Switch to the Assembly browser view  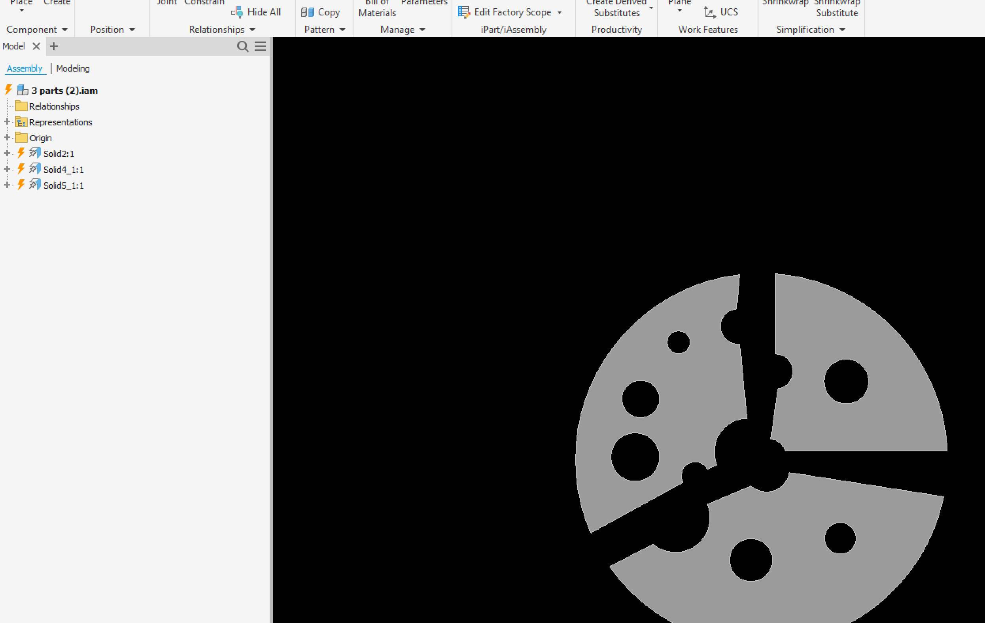click(25, 68)
